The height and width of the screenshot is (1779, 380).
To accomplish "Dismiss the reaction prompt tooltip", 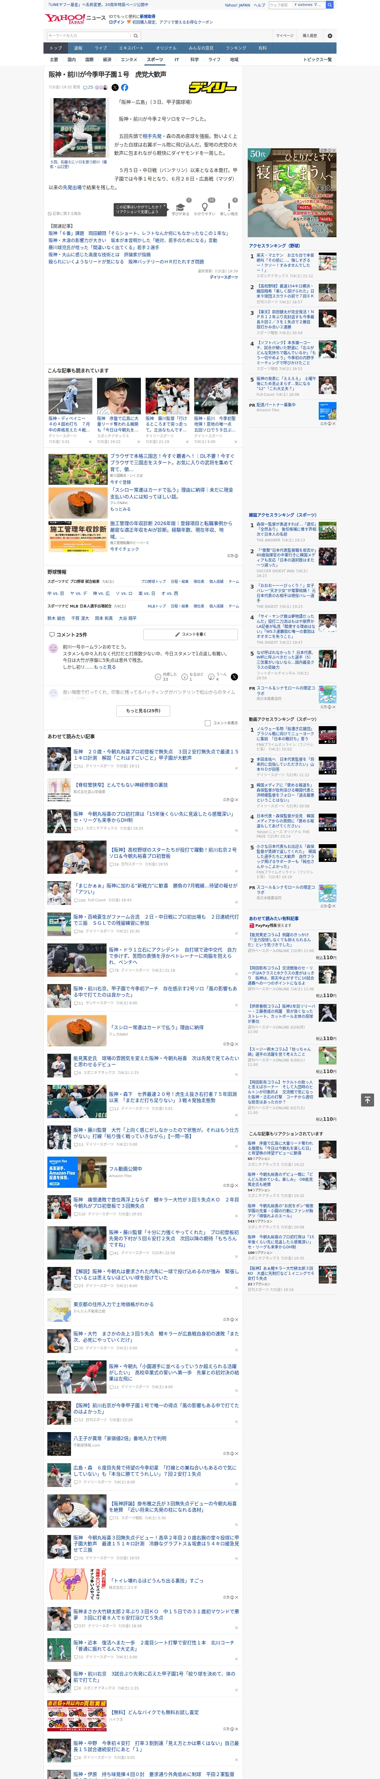I will 165,206.
